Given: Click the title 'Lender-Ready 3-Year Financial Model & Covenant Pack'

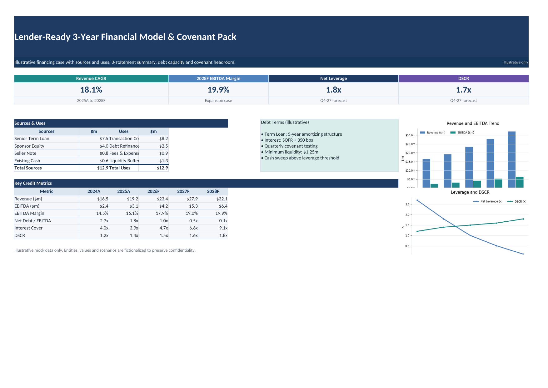Looking at the screenshot, I should pyautogui.click(x=125, y=37).
